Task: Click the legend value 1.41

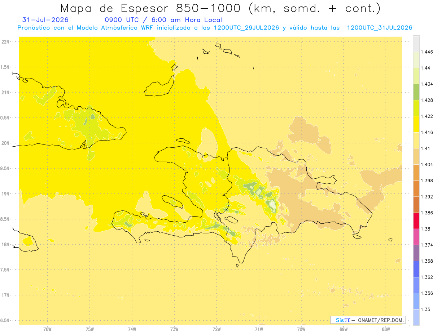Action: 426,148
